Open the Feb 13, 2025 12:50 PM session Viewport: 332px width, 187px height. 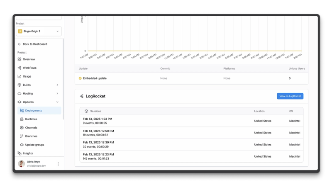pyautogui.click(x=191, y=133)
